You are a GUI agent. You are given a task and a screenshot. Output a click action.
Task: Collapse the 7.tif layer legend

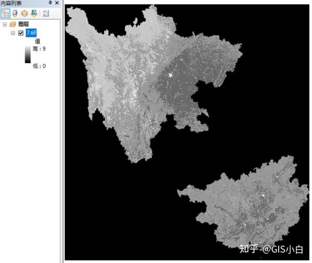(13, 33)
